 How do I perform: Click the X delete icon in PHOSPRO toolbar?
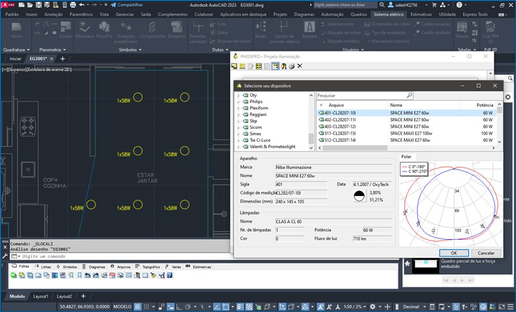300,66
